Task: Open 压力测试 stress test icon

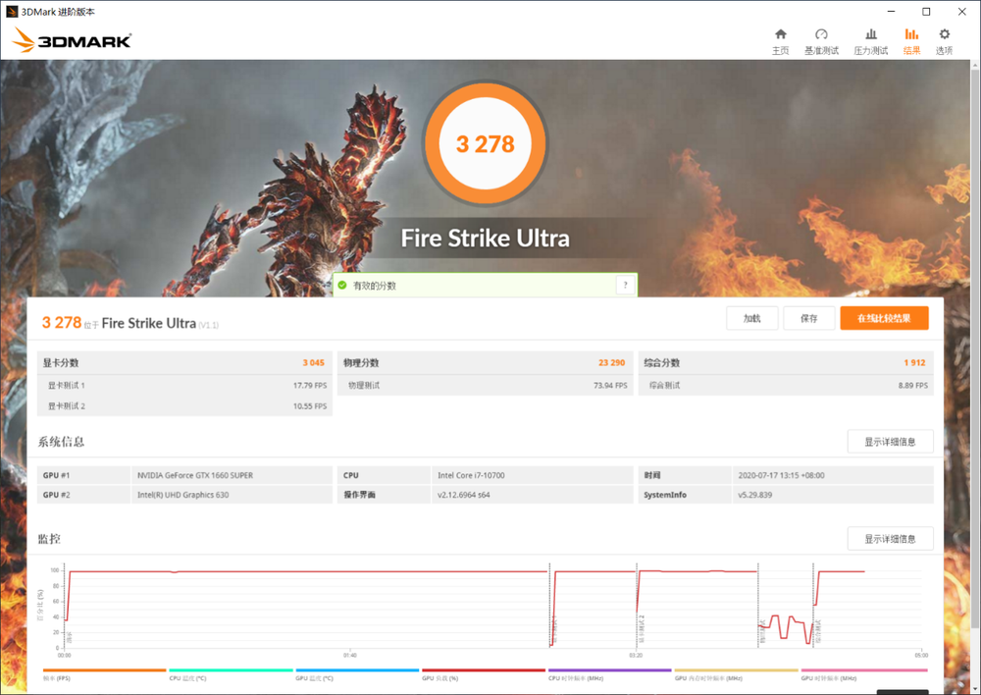Action: 870,41
